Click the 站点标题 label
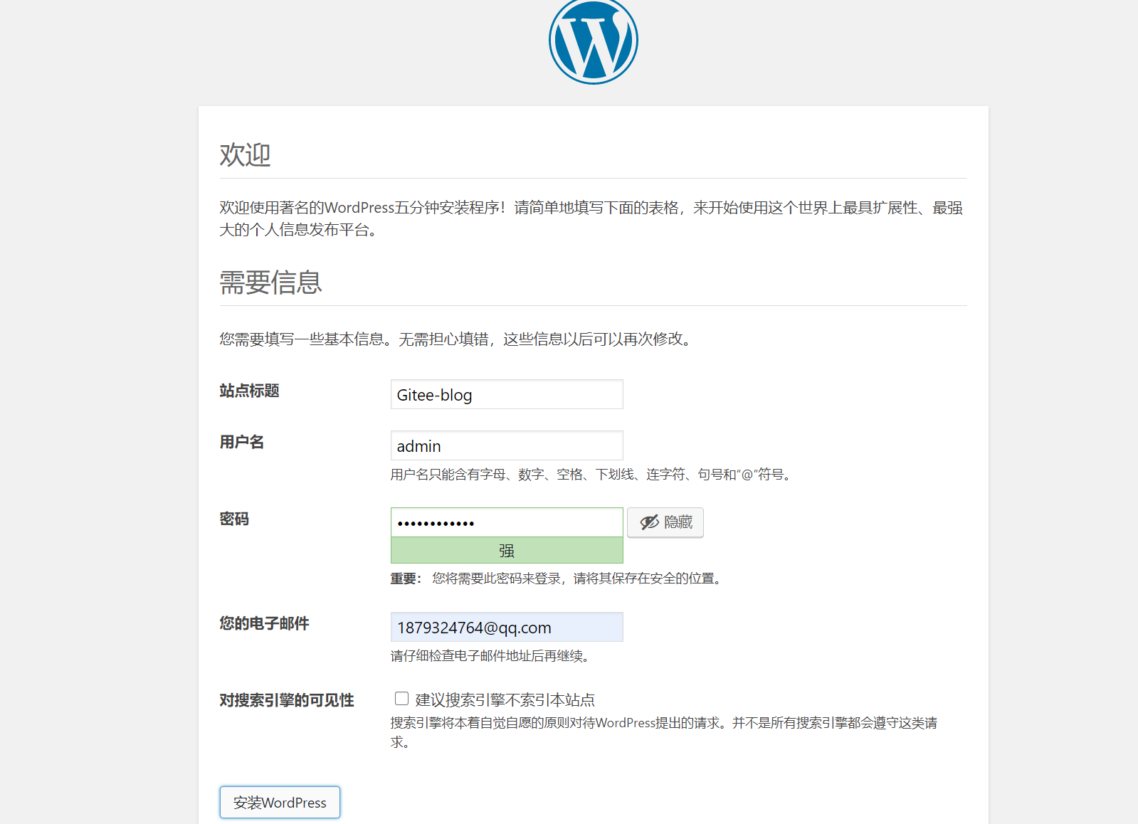This screenshot has width=1138, height=824. (249, 391)
